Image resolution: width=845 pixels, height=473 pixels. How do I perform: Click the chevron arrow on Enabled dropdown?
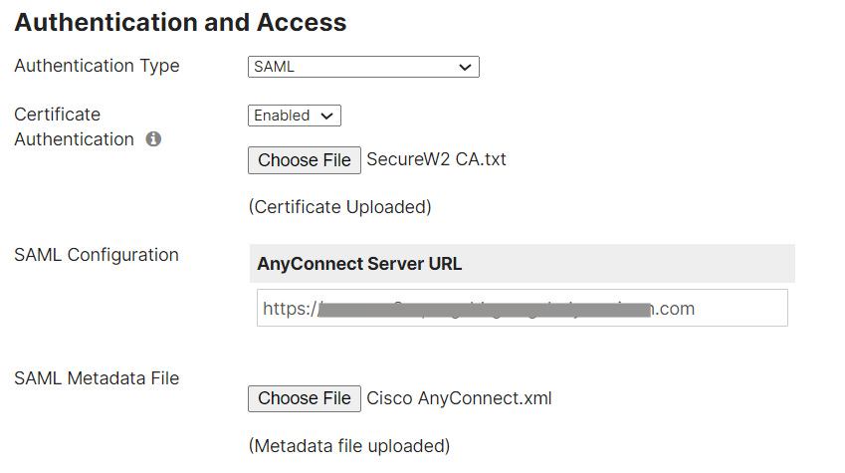click(x=326, y=116)
